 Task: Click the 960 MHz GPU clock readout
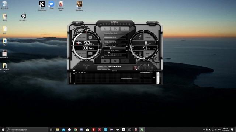coord(89,43)
